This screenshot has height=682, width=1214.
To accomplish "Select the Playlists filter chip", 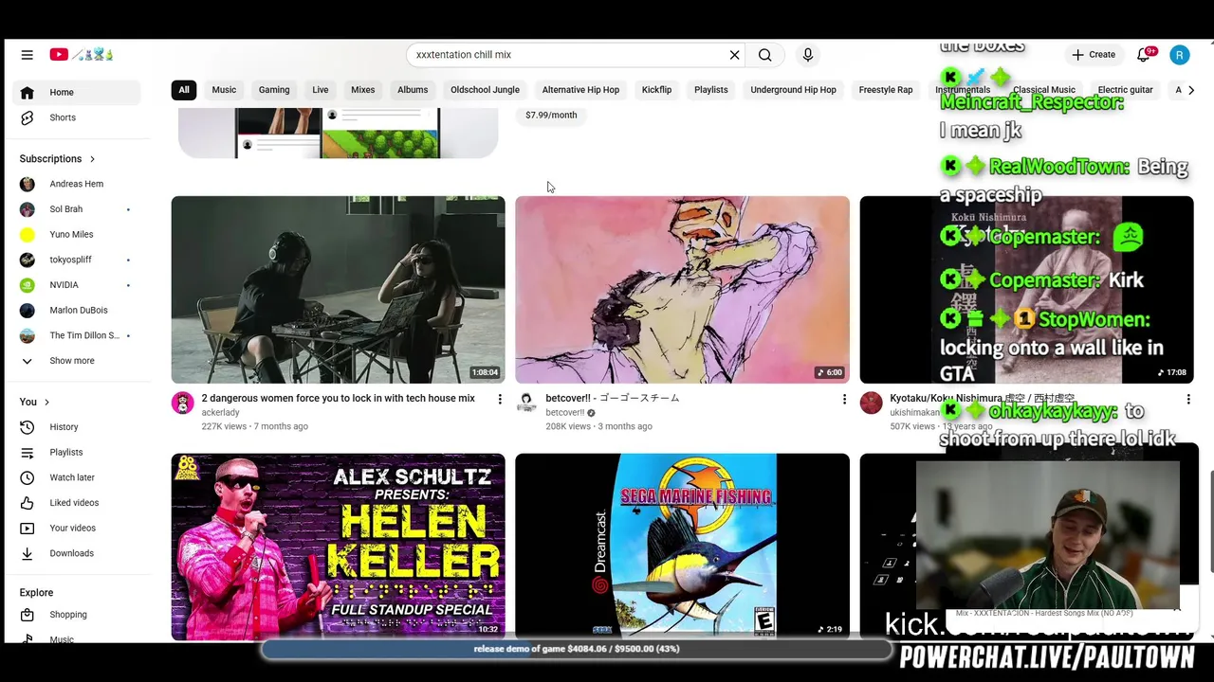I will coord(711,90).
